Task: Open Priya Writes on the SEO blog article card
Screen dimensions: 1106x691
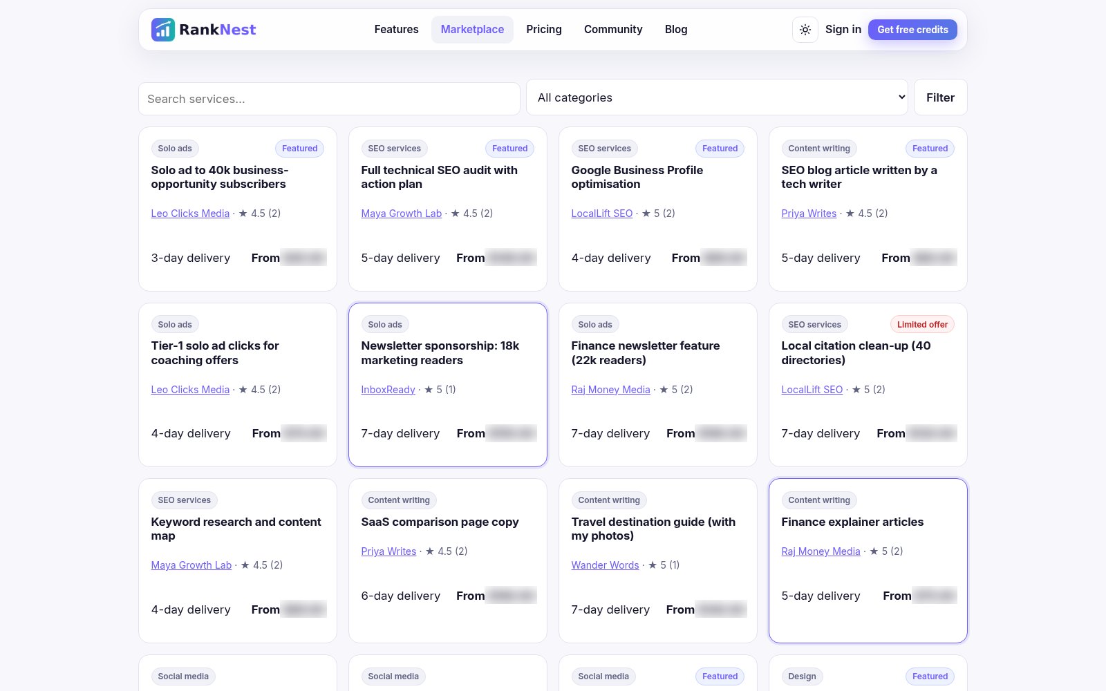Action: (809, 214)
